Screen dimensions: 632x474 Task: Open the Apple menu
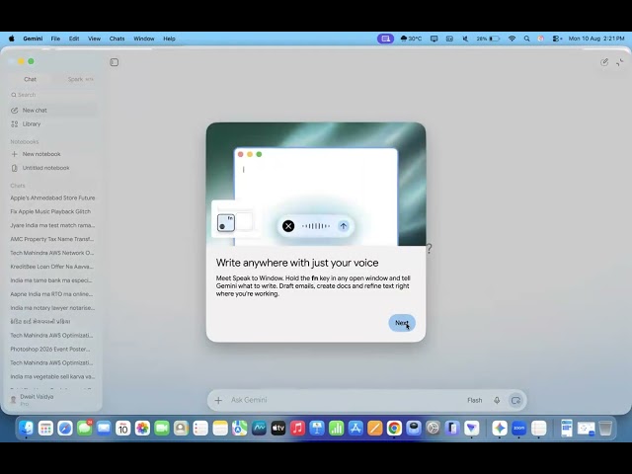(x=12, y=39)
